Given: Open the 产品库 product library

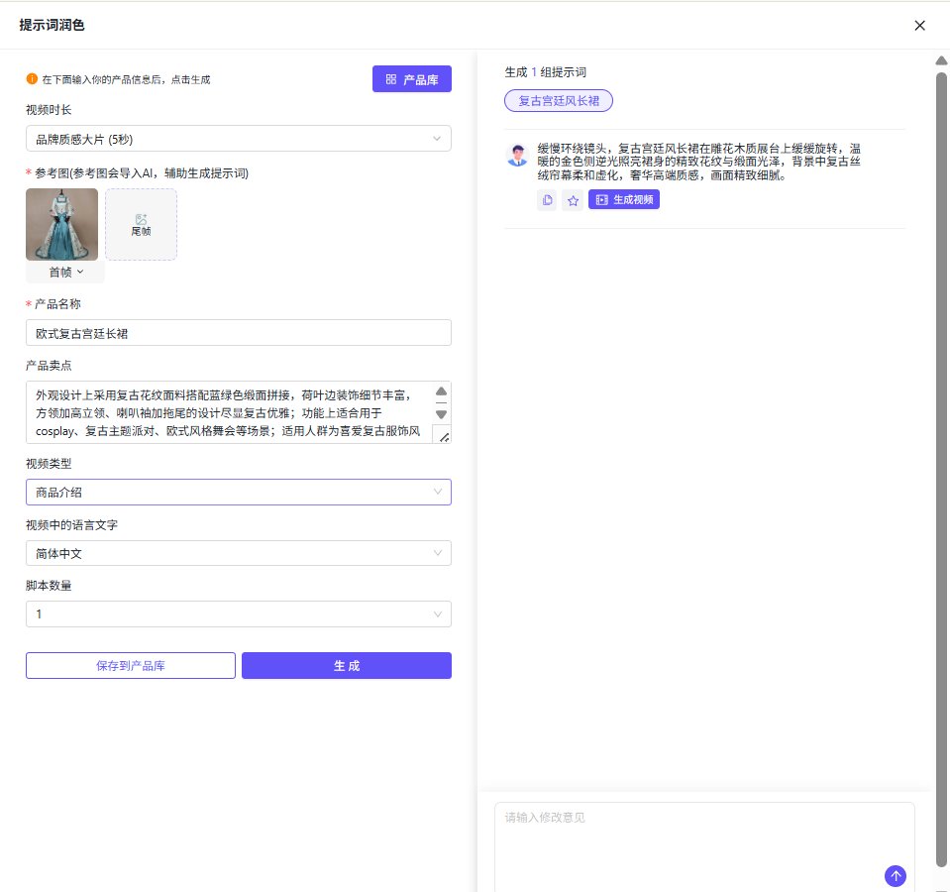Looking at the screenshot, I should coord(411,79).
